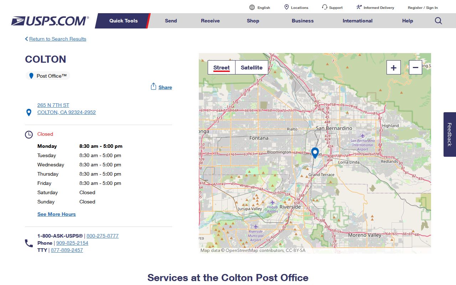Zoom out the map with minus button
Viewport: 456px width, 285px height.
tap(415, 67)
